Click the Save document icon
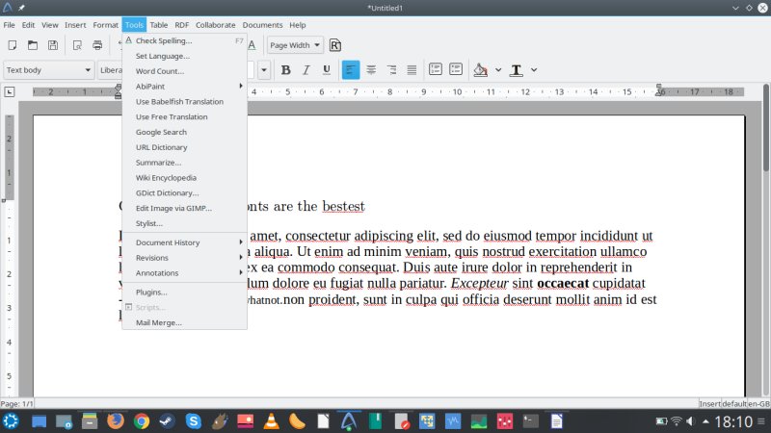Viewport: 771px width, 433px height. pyautogui.click(x=53, y=45)
